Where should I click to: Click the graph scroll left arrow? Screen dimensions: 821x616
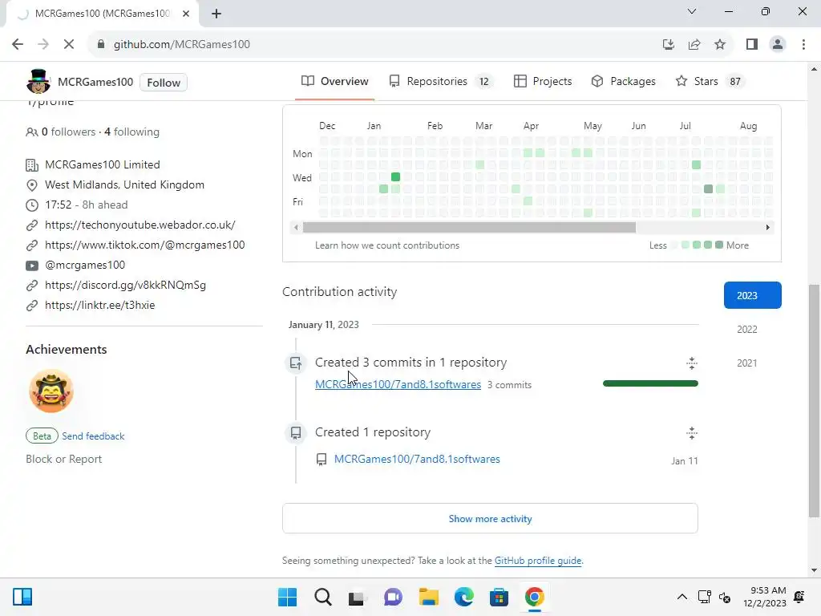(x=297, y=227)
